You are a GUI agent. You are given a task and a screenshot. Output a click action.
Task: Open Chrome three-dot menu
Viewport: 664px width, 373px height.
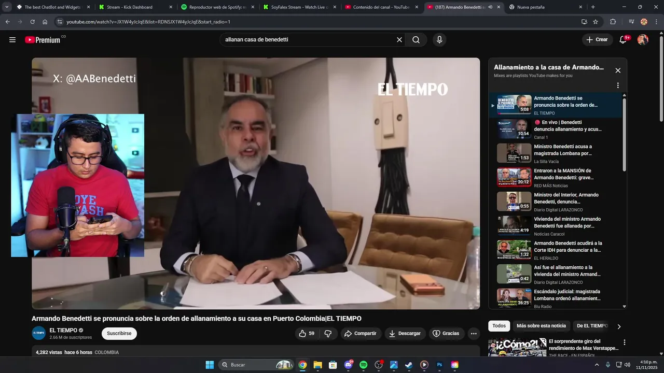(656, 22)
